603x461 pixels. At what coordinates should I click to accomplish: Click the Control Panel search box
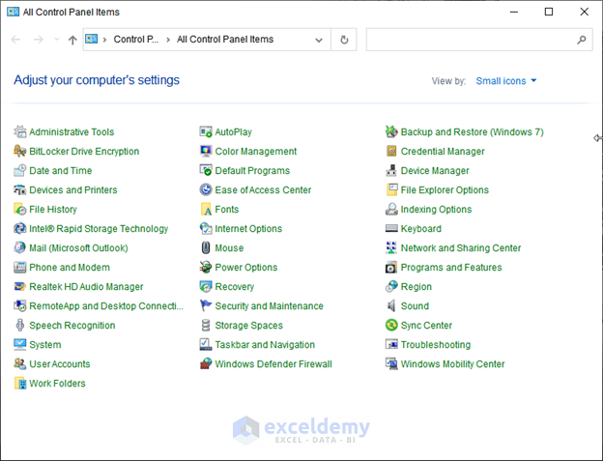tap(472, 40)
